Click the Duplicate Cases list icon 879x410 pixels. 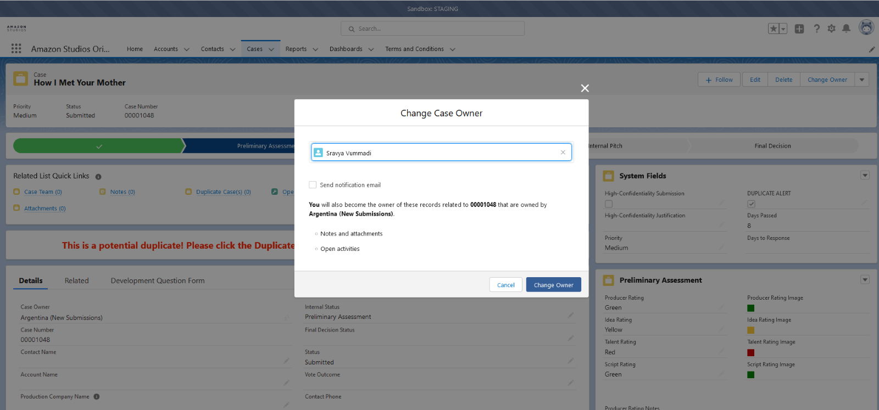point(188,192)
